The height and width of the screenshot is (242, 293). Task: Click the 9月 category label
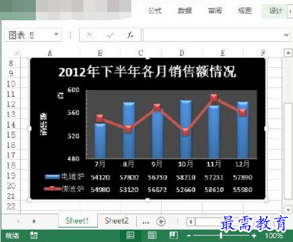157,164
